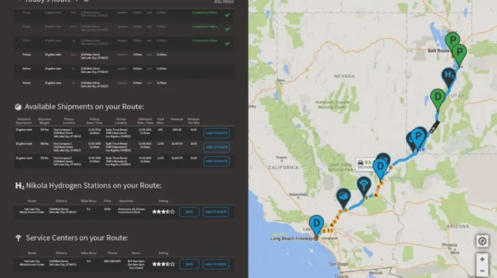
Task: Click the blue D pin near Long Beach
Action: pos(316,224)
